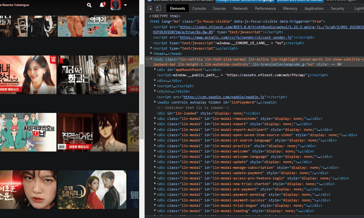Expand the lln-modal-update-payment div

155,173
